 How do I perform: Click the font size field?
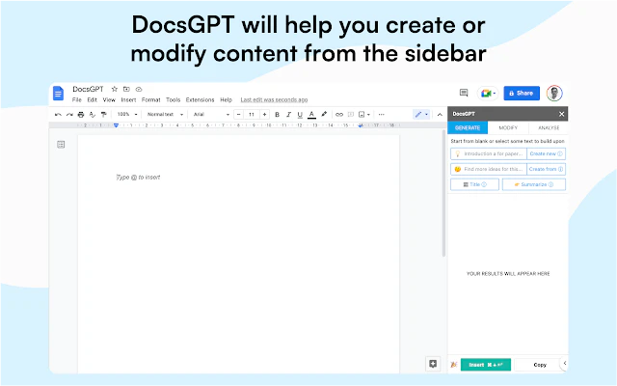252,115
